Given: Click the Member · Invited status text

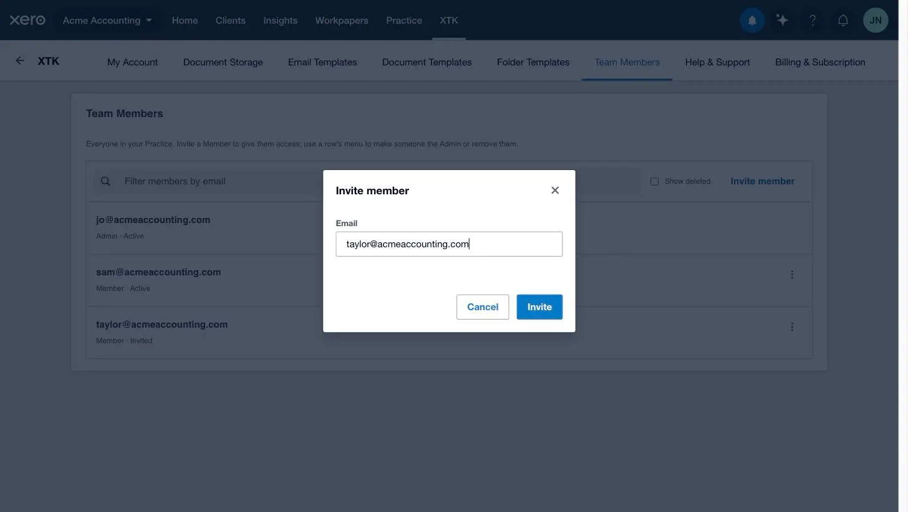Looking at the screenshot, I should pyautogui.click(x=124, y=341).
